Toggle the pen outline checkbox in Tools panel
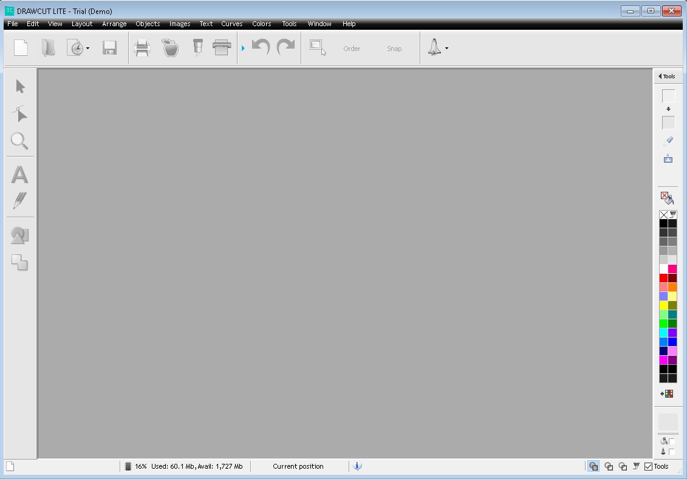 tap(672, 451)
